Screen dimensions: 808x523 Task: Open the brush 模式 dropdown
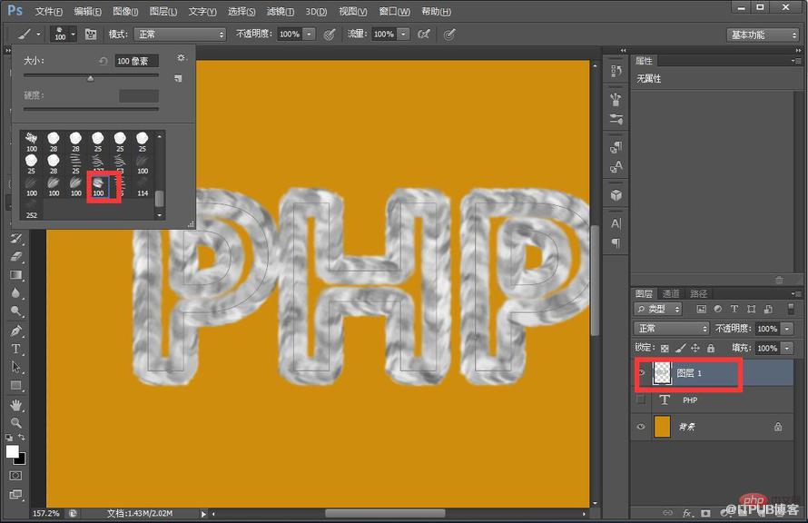click(180, 35)
